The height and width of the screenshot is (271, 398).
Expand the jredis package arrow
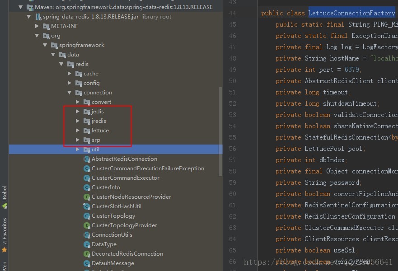[x=78, y=121]
